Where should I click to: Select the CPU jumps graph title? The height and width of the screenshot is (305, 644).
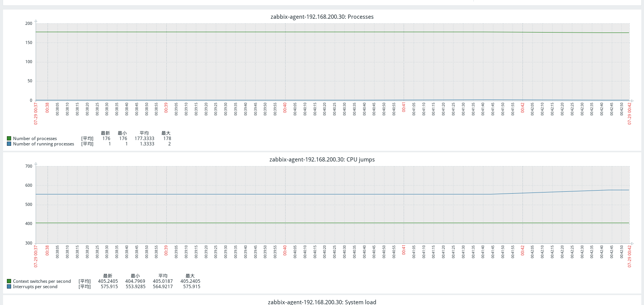coord(322,160)
